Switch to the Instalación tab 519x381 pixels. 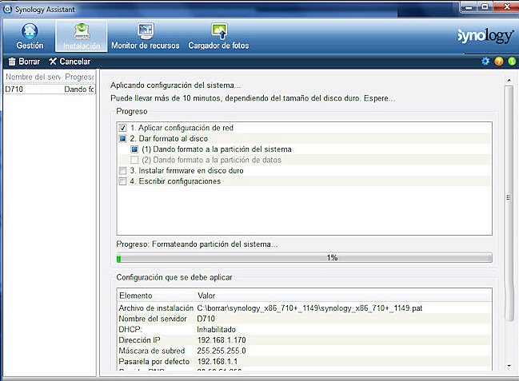pyautogui.click(x=82, y=36)
